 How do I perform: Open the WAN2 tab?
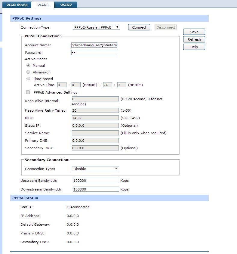point(66,5)
